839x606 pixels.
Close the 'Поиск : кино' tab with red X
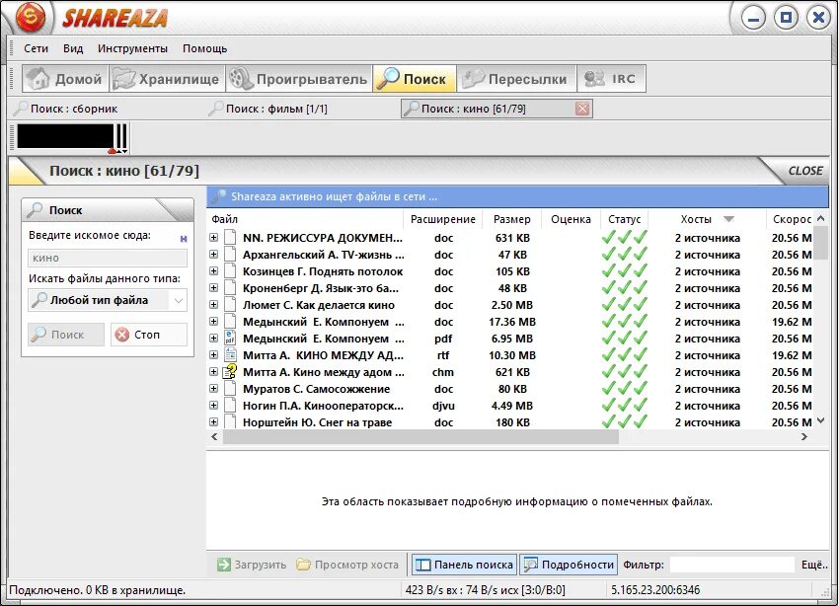pyautogui.click(x=582, y=109)
